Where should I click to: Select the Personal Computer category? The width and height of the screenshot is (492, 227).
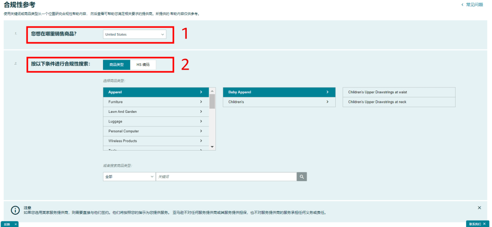point(156,131)
